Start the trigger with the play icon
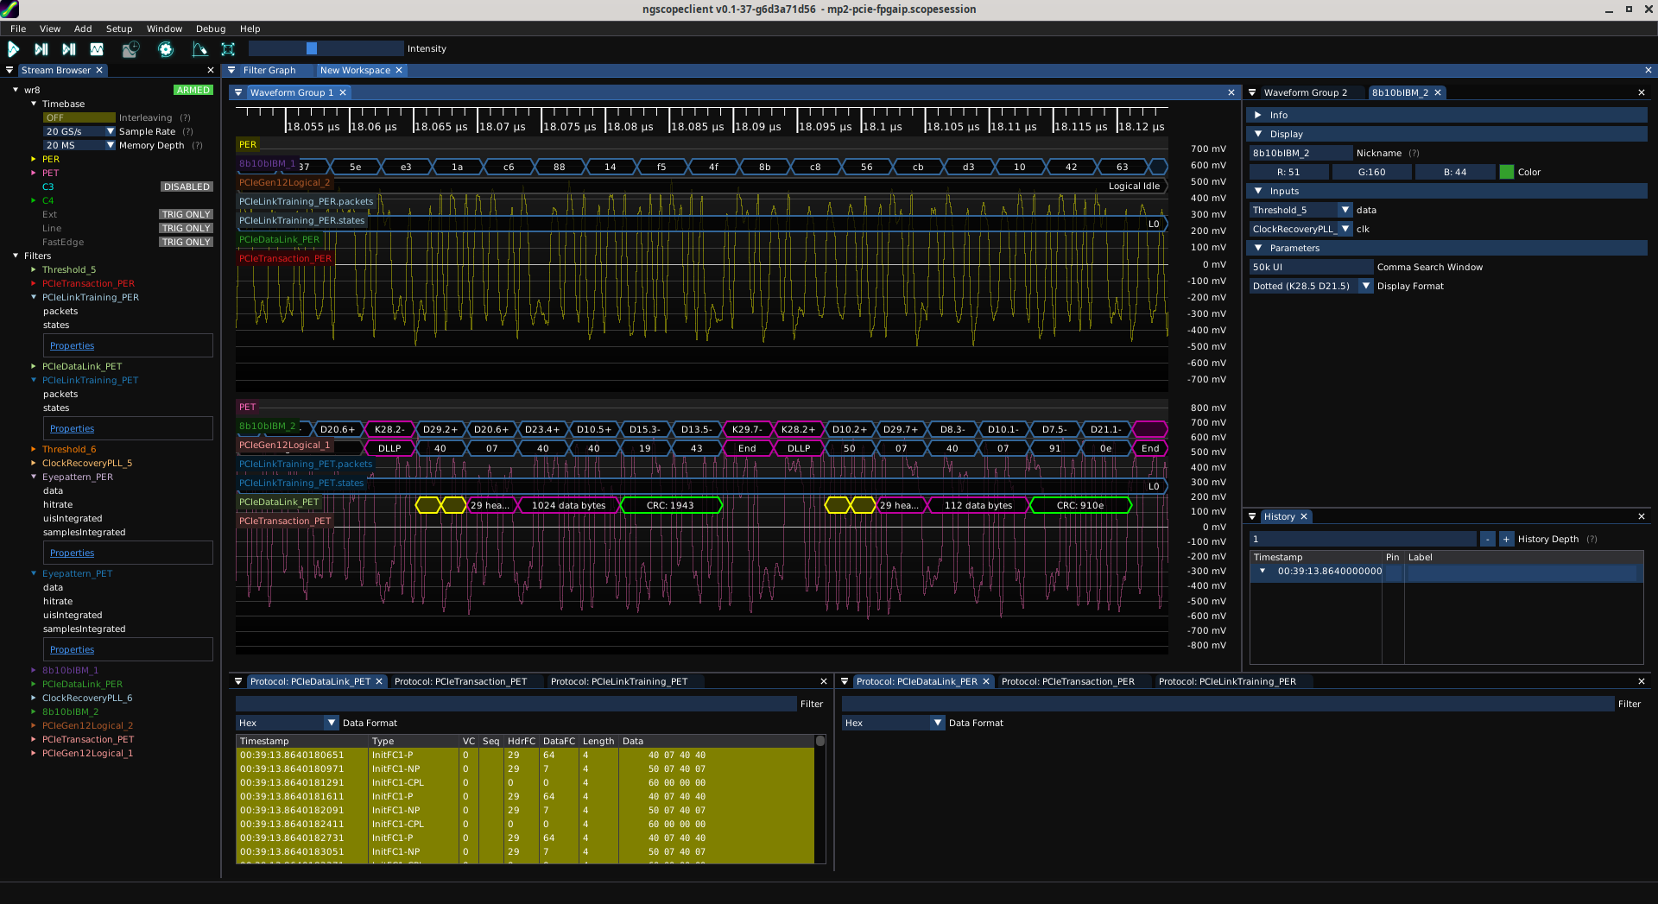 tap(14, 49)
